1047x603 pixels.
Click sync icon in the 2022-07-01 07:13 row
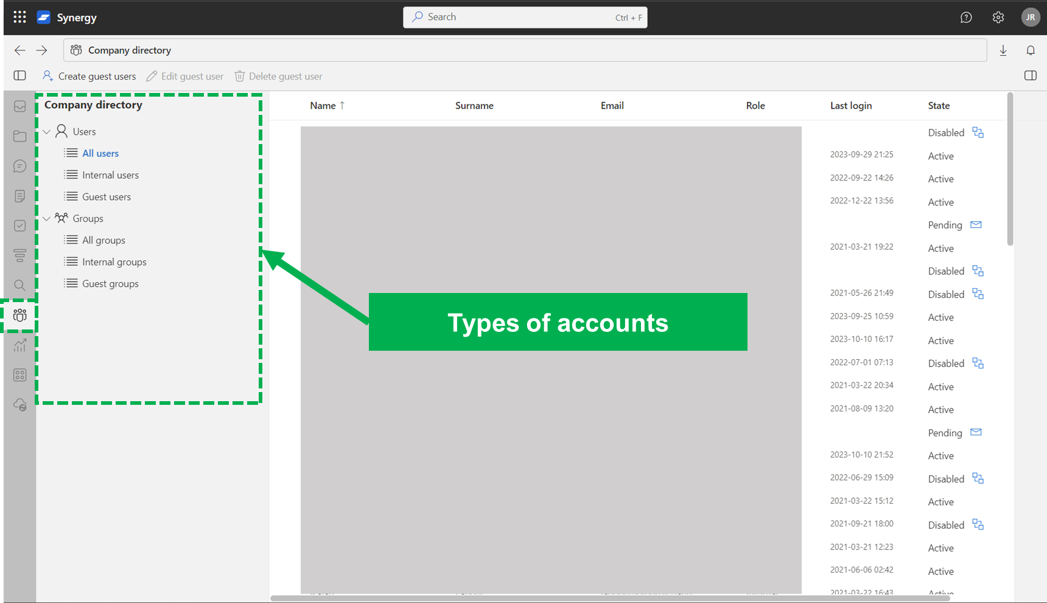978,363
